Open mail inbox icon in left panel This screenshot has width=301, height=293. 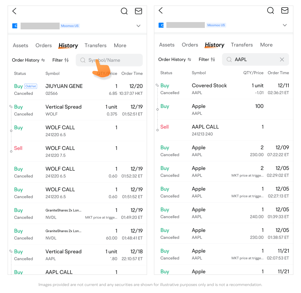tap(139, 11)
